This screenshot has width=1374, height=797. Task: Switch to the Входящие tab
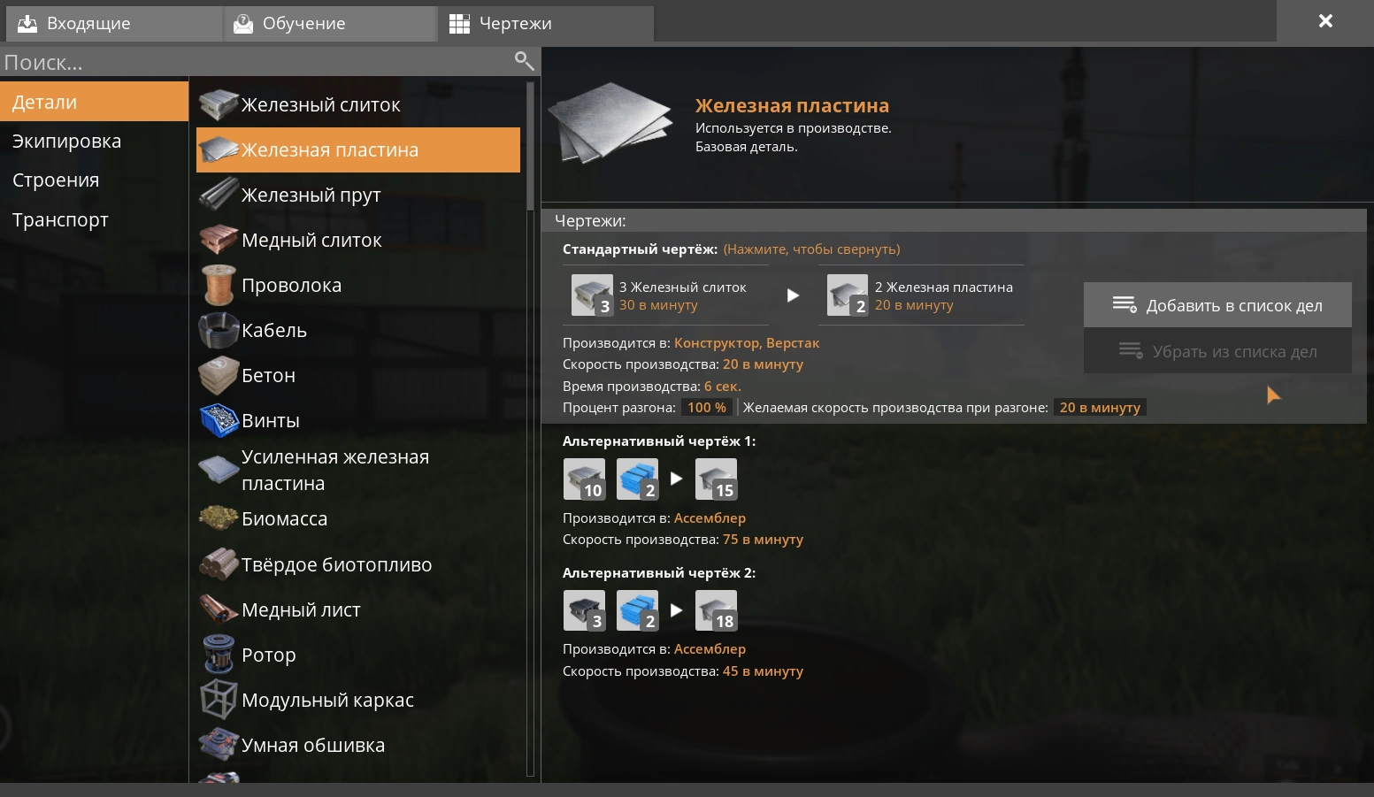pyautogui.click(x=114, y=24)
